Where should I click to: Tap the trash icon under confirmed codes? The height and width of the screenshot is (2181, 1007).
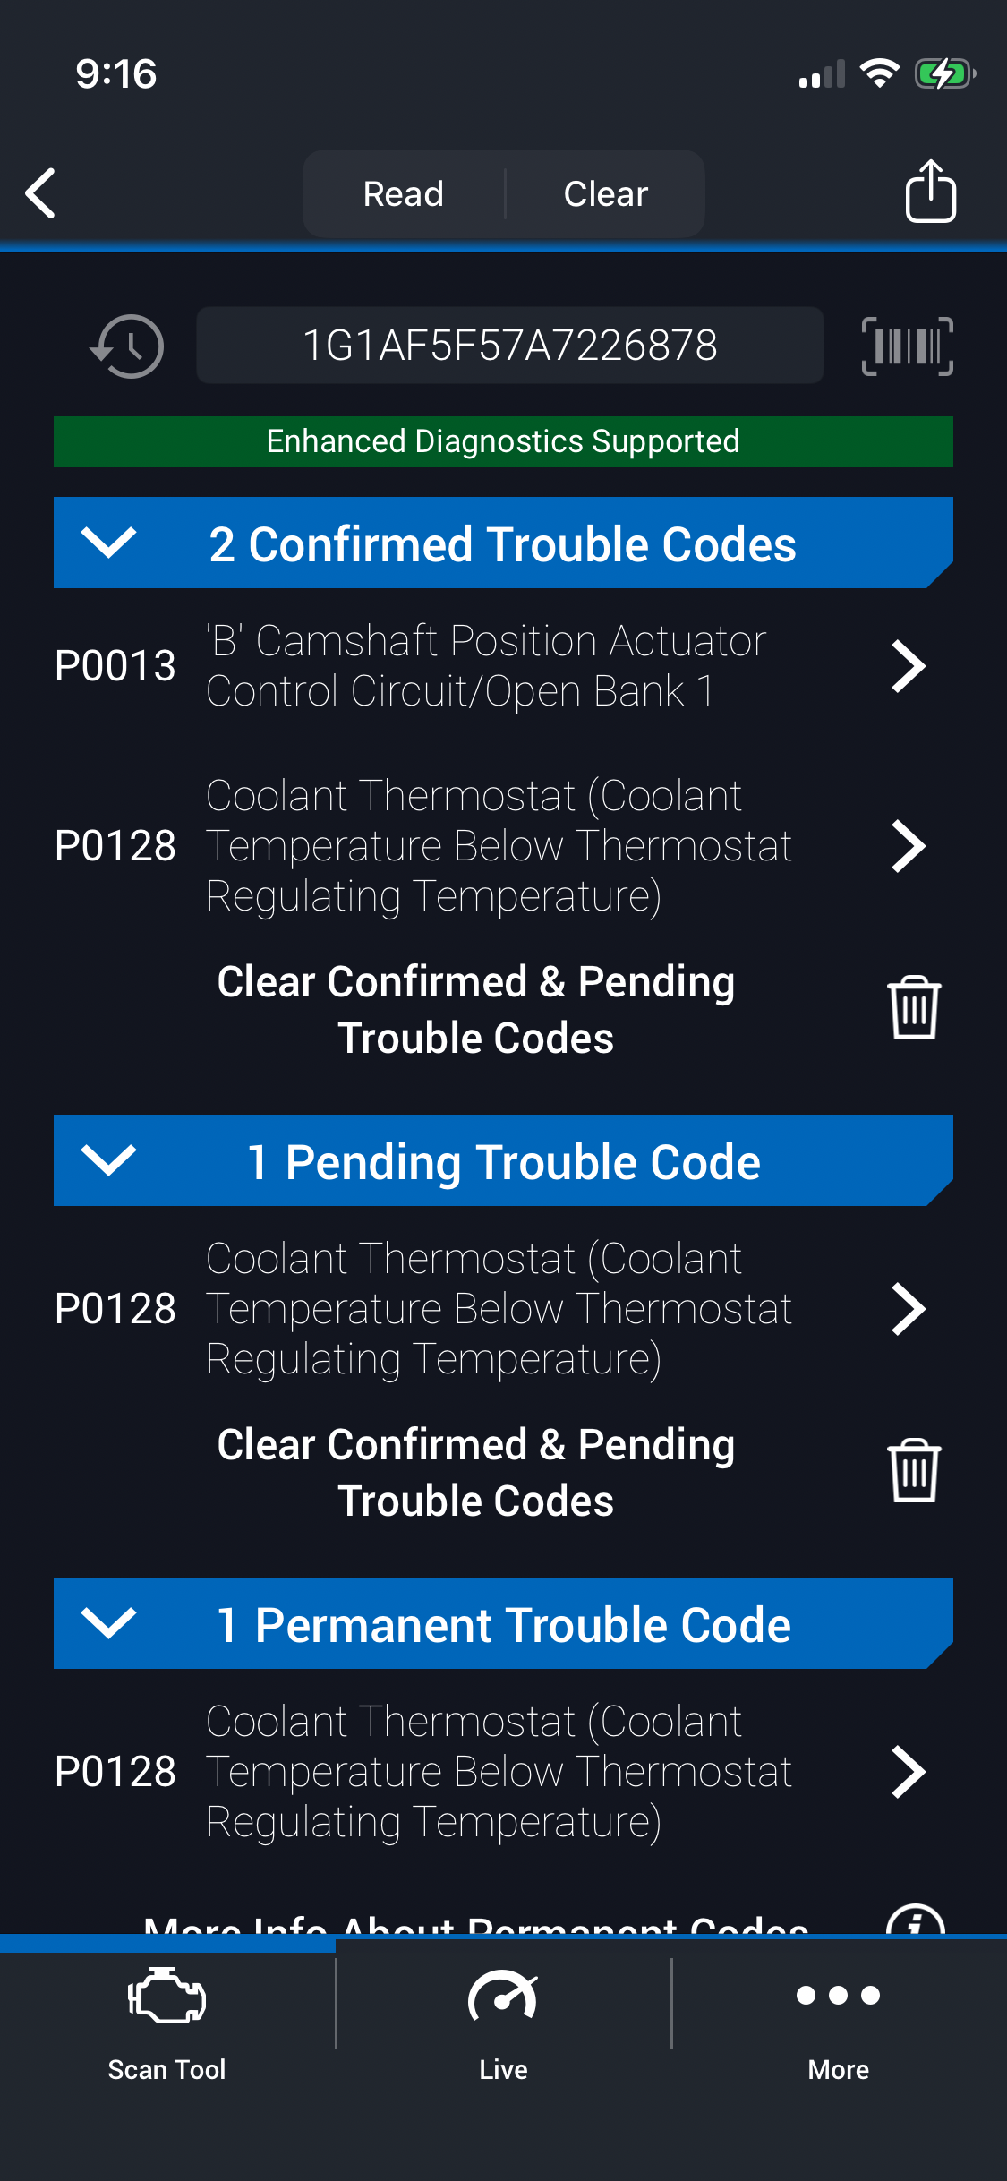pyautogui.click(x=913, y=1008)
